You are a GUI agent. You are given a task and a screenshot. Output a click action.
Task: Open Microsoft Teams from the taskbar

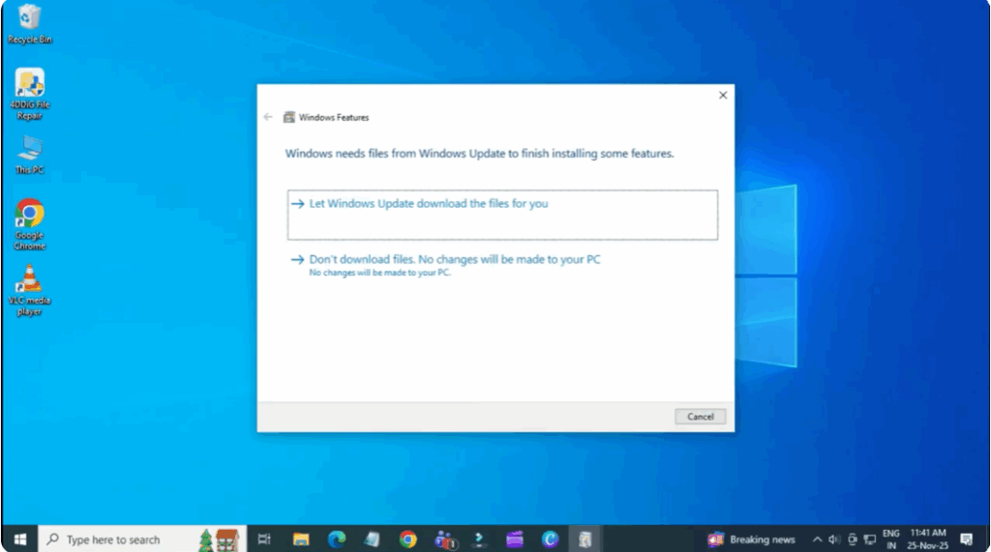pos(444,539)
